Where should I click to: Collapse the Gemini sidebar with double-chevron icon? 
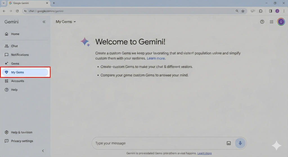pyautogui.click(x=44, y=22)
